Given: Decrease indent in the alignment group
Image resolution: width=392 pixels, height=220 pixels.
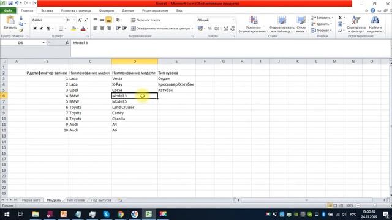Looking at the screenshot, I should click(118, 29).
